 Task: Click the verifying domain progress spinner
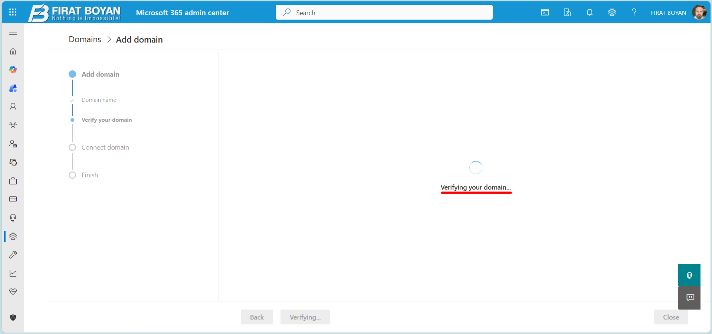click(x=476, y=167)
